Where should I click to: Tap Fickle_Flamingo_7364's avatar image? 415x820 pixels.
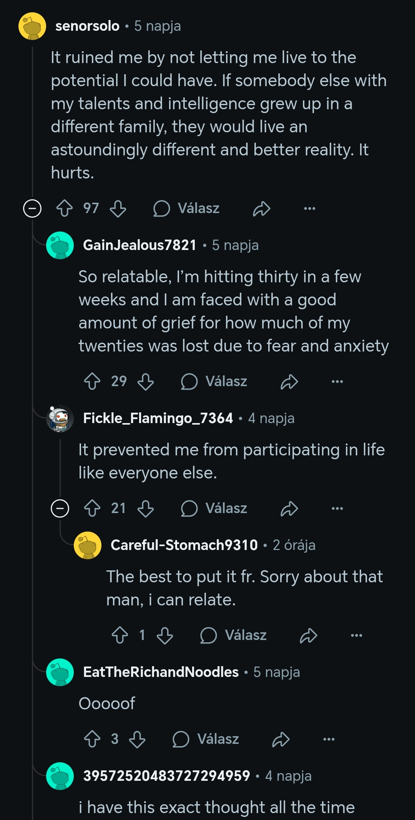point(60,418)
